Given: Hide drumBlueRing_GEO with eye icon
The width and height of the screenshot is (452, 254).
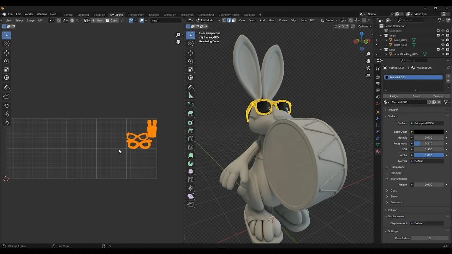Looking at the screenshot, I should [x=443, y=54].
